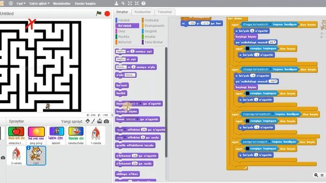This screenshot has width=326, height=183.
Task: Select the 2-raketa sprite
Action: [x=16, y=155]
